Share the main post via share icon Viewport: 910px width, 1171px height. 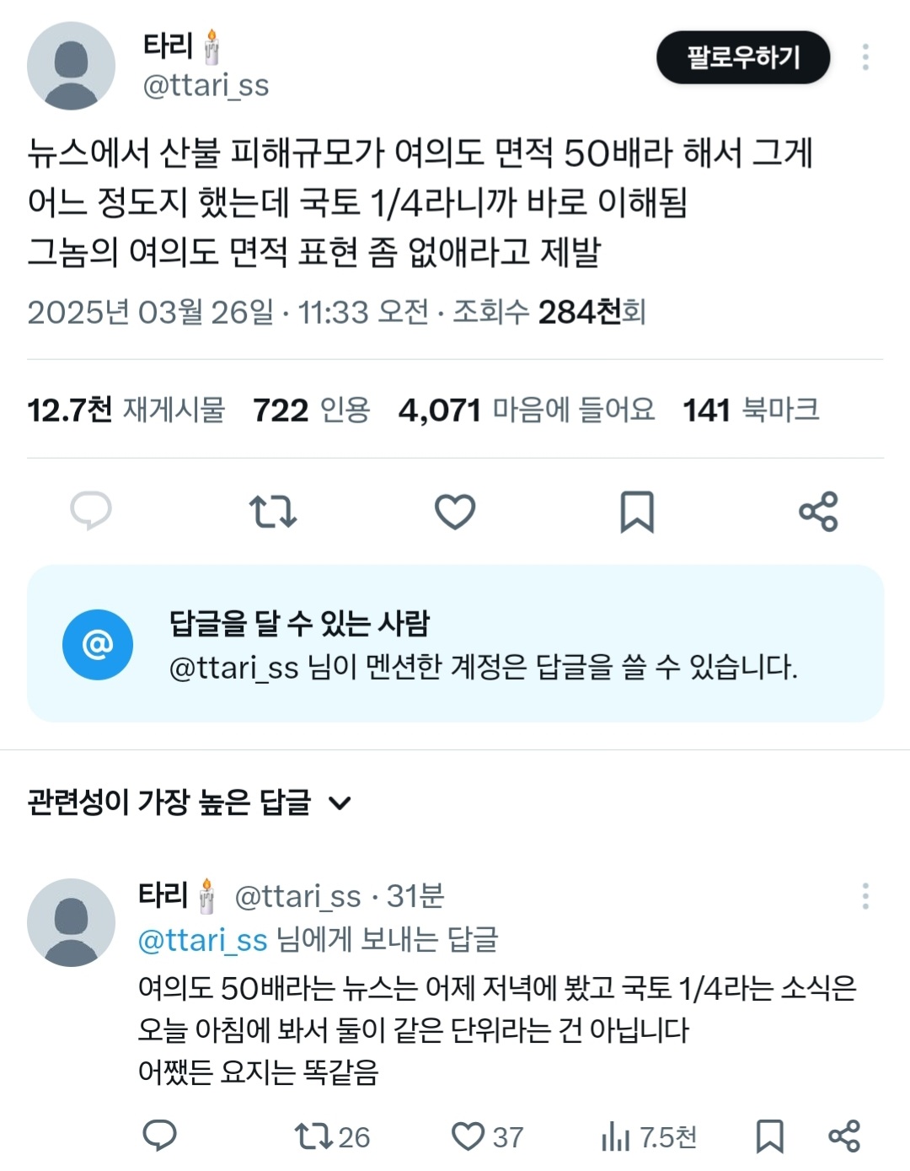click(x=818, y=511)
